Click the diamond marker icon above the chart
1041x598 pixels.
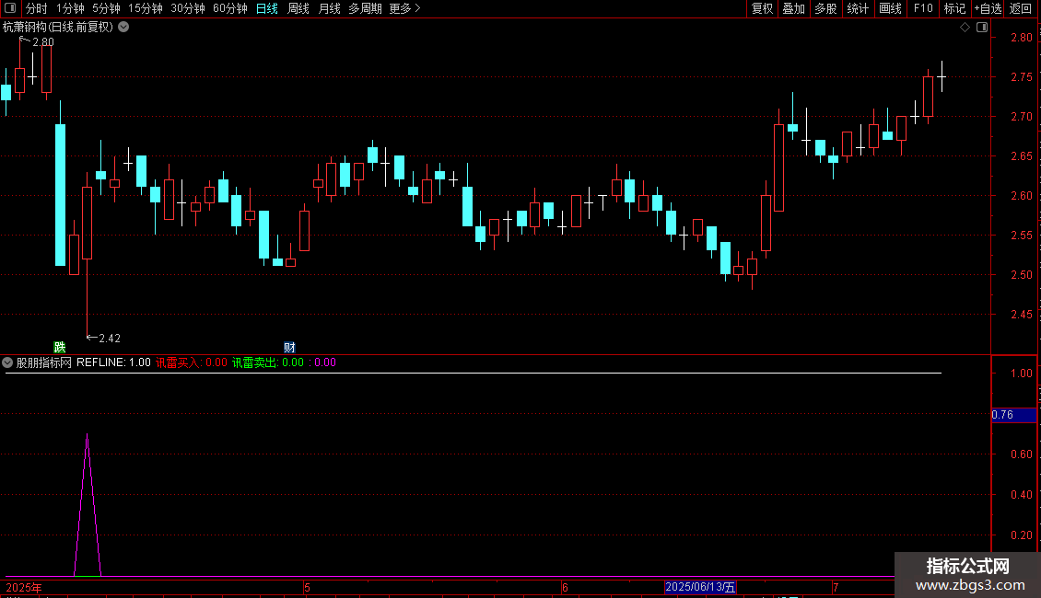(965, 28)
